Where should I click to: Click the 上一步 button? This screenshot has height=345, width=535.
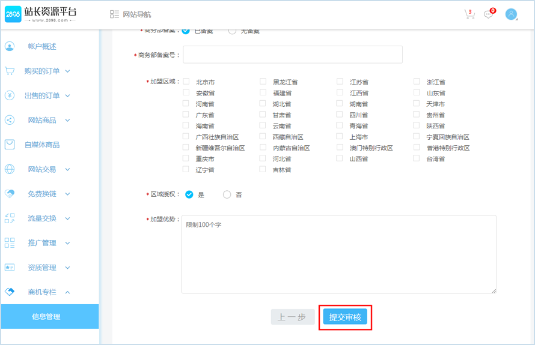point(293,317)
